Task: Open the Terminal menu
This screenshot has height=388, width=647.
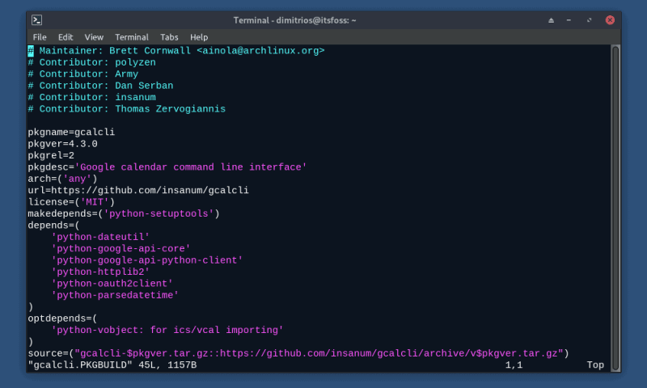Action: (x=132, y=37)
